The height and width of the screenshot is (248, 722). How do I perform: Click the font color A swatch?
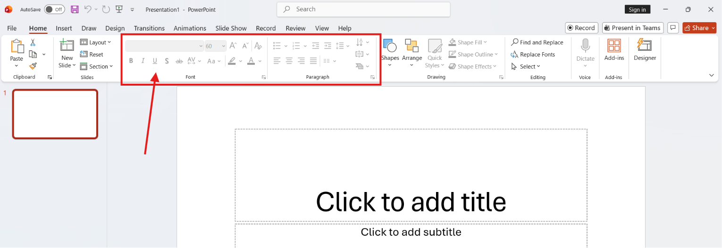[251, 61]
